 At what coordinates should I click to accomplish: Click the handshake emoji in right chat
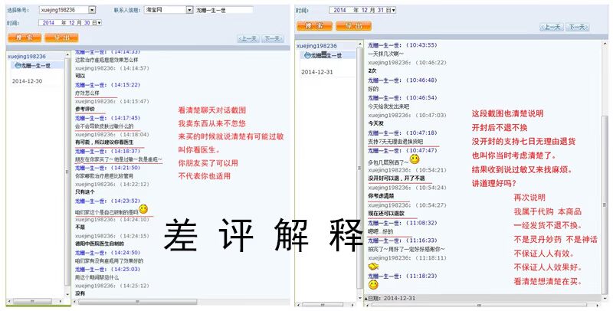click(373, 267)
